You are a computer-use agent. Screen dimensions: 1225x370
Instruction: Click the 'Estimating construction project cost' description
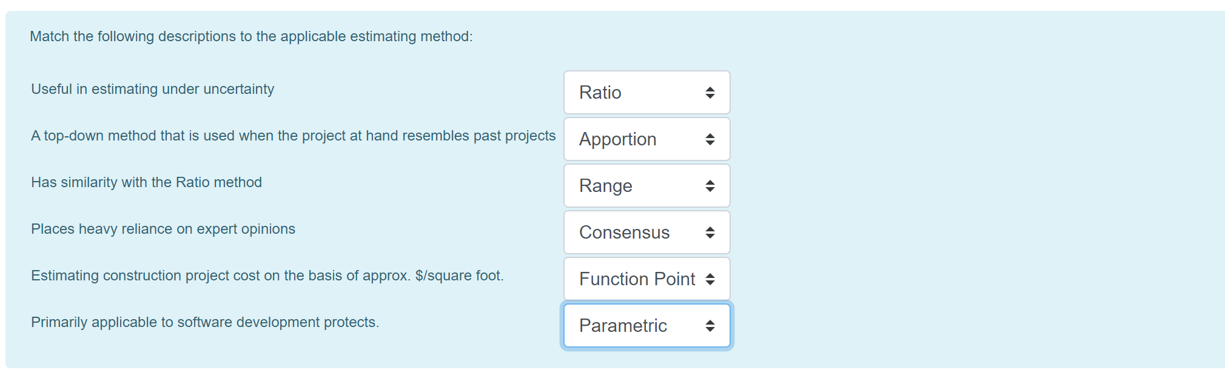coord(267,276)
